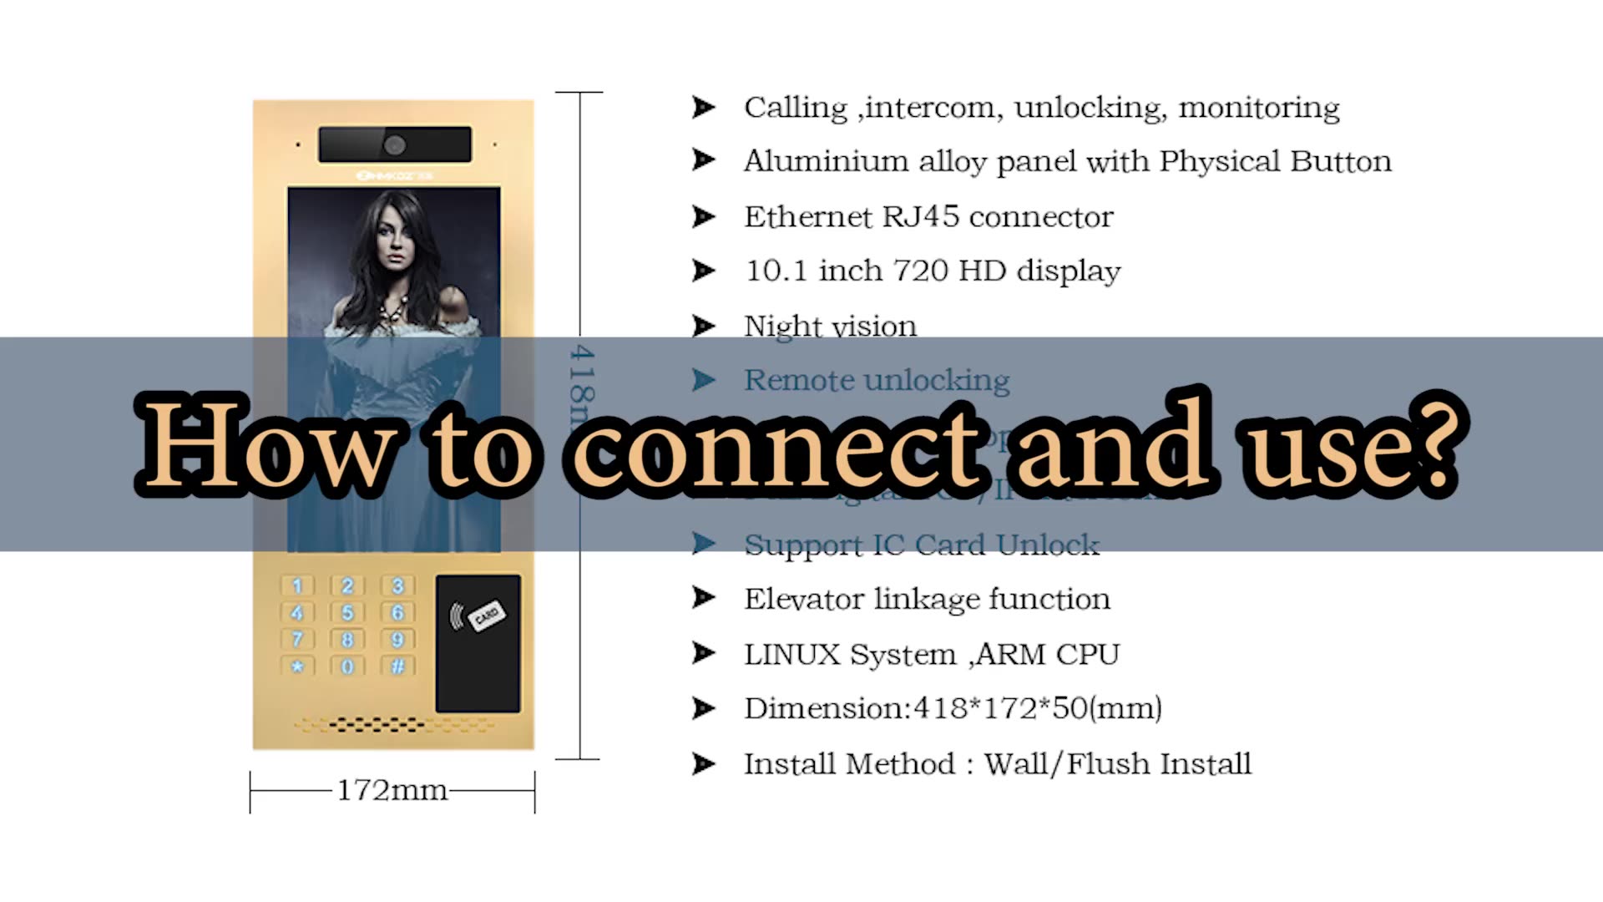Click the calling intercom feature icon
The image size is (1603, 902).
tap(705, 106)
